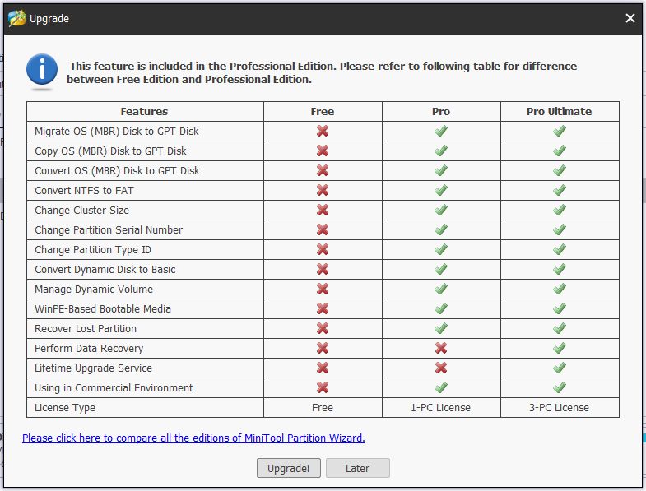Click Pro red cross for Perform Data Recovery
Viewport: 646px width, 491px height.
(441, 348)
